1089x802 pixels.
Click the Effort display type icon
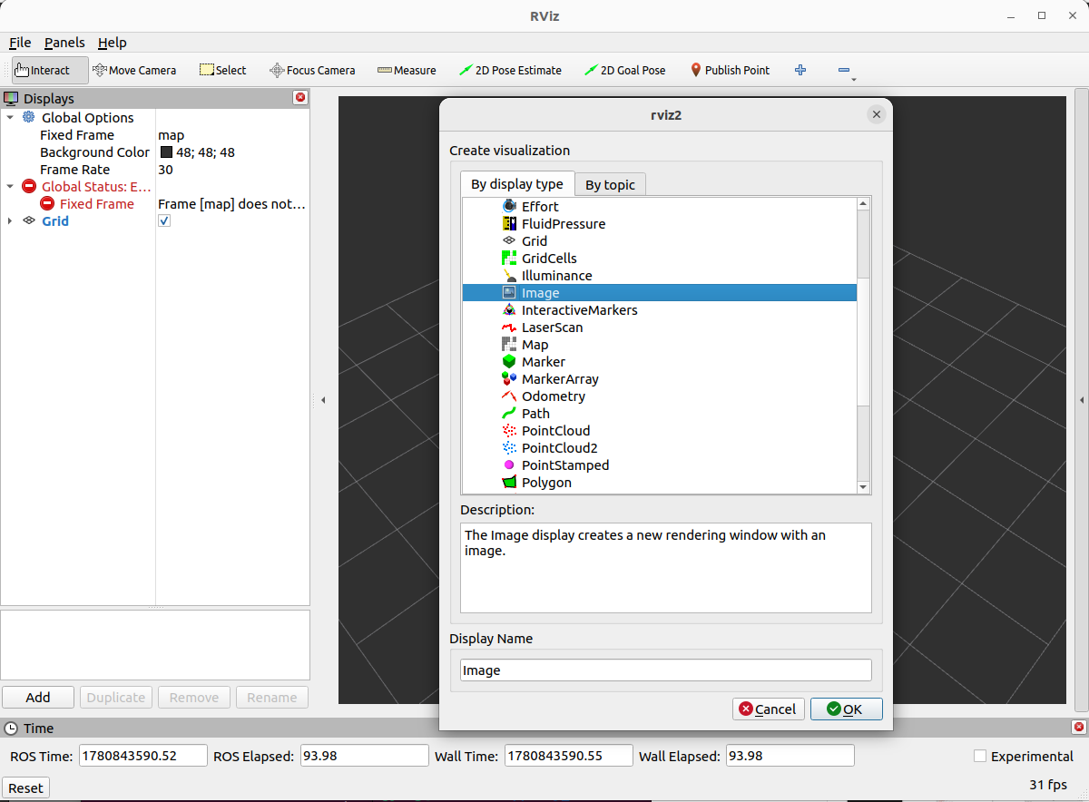[x=509, y=206]
